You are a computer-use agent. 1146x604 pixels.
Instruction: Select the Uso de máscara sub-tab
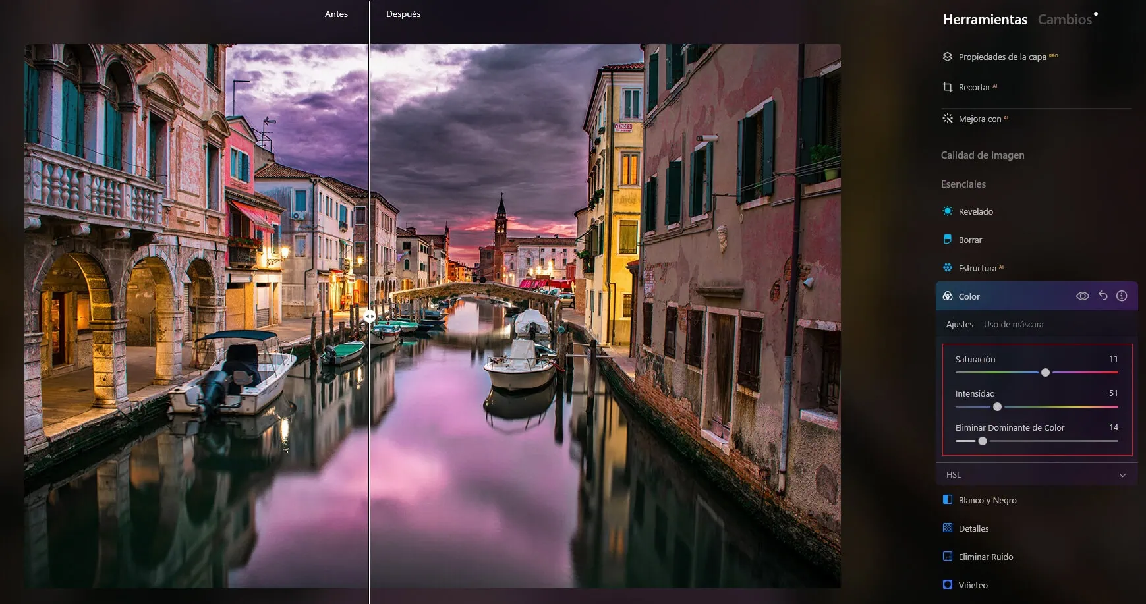(1014, 324)
